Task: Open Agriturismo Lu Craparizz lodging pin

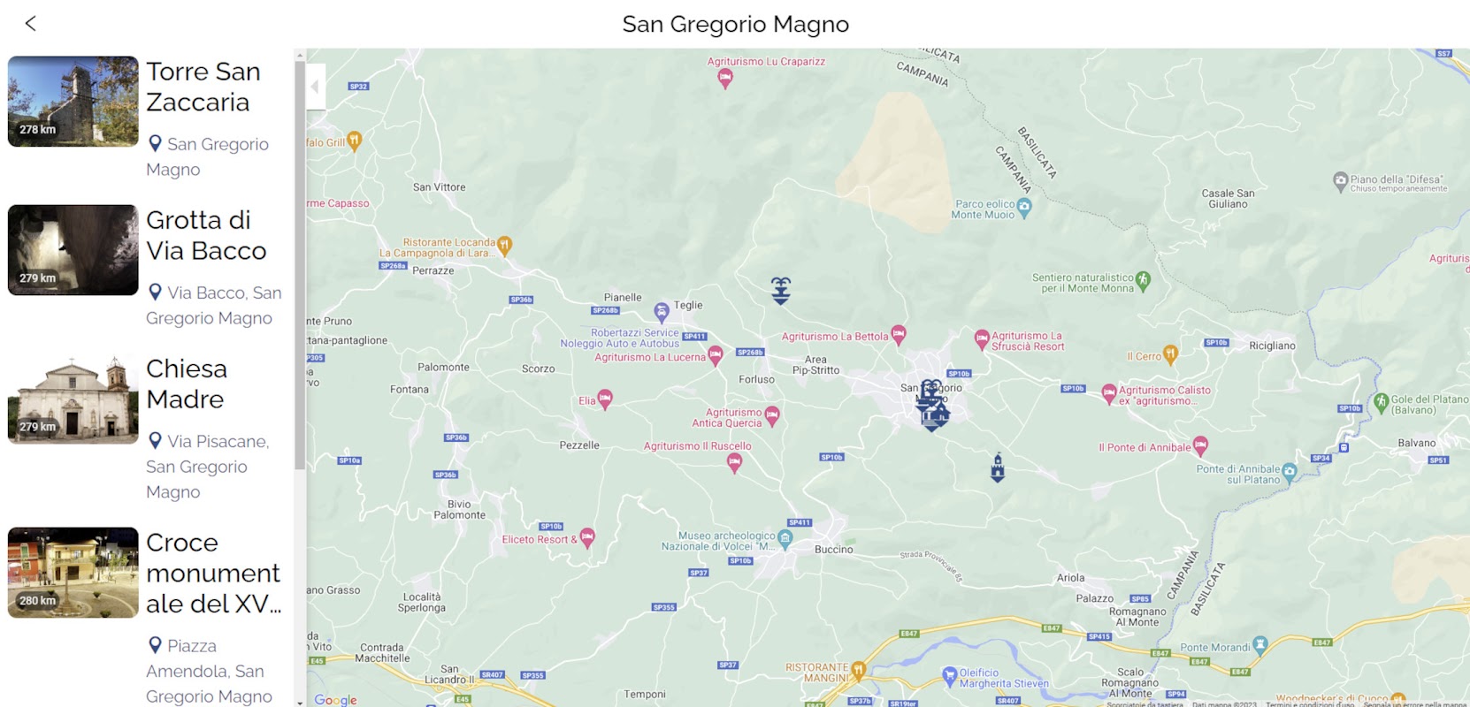Action: (725, 79)
